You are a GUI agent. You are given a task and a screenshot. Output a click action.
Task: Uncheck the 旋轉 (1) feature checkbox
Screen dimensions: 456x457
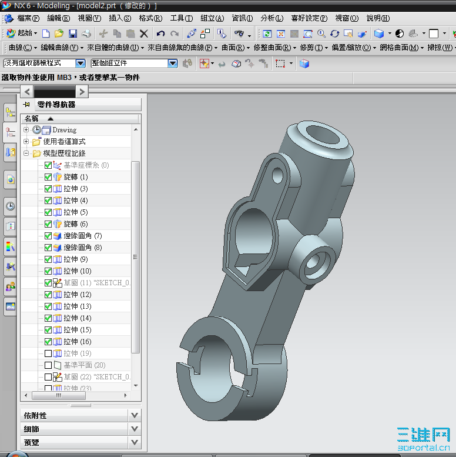coord(48,177)
